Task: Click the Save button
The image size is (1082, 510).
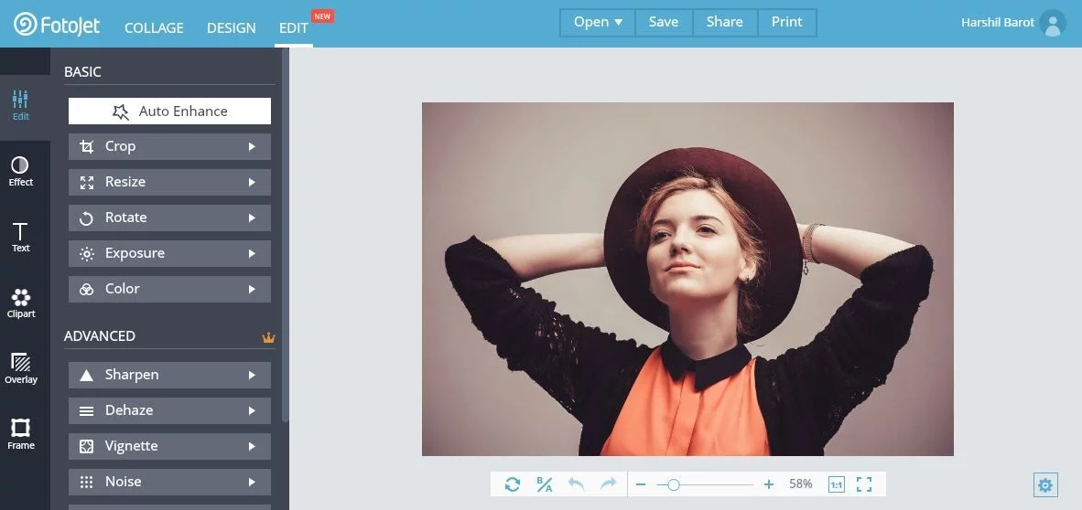Action: (x=663, y=23)
